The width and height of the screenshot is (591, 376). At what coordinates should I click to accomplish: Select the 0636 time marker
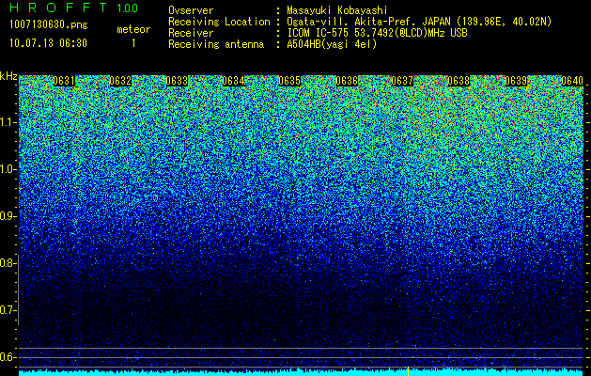(347, 81)
